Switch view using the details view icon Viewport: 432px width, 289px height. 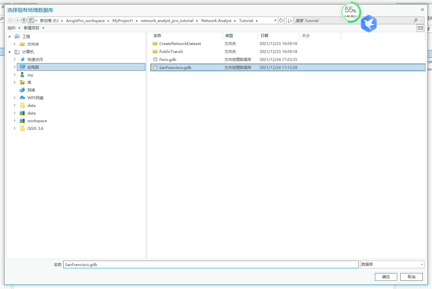tap(420, 28)
